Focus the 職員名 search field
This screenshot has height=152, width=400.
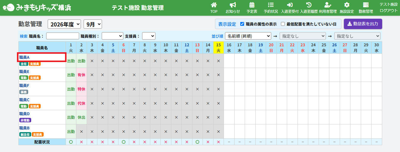point(63,36)
